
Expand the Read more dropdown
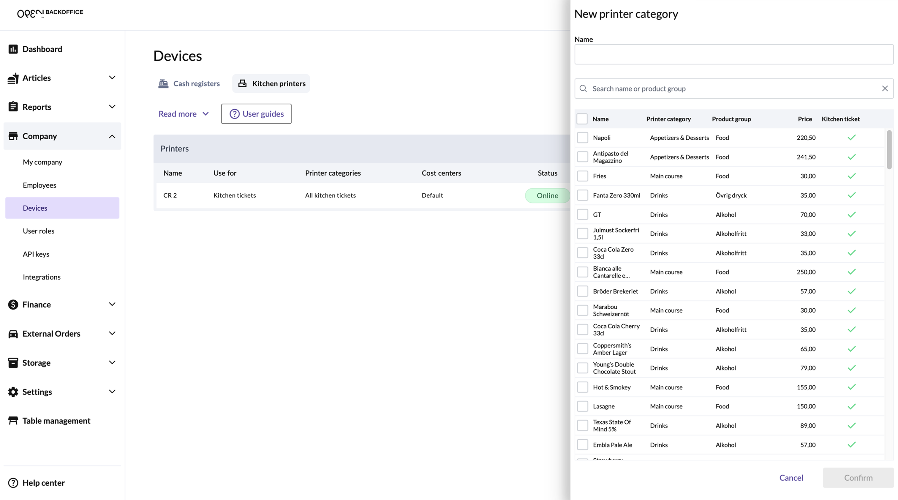click(183, 114)
